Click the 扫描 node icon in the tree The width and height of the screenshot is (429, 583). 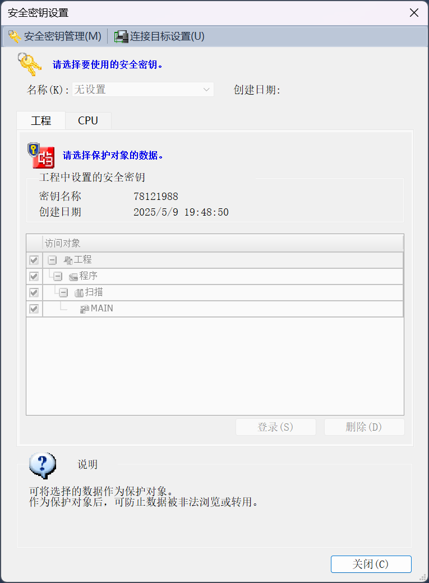(79, 293)
